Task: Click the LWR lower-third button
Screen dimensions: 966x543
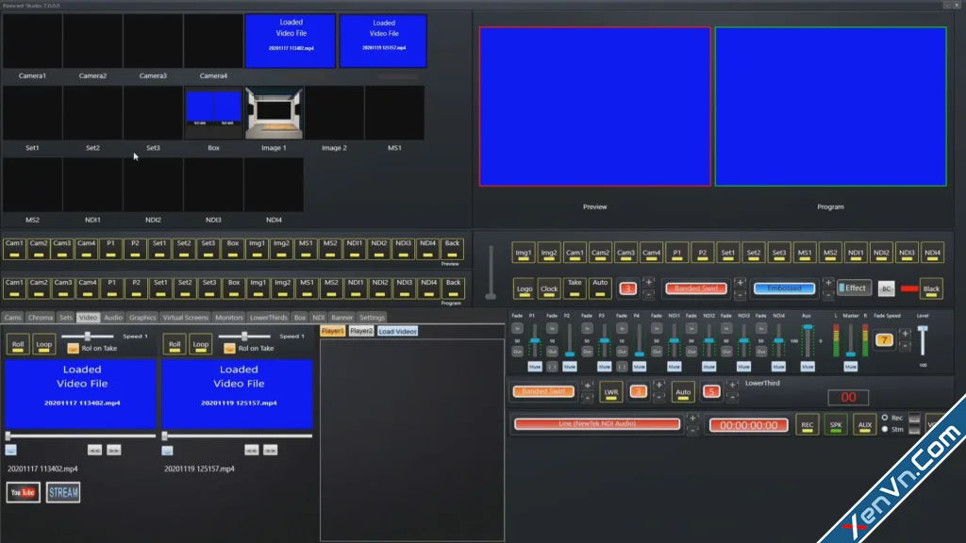Action: (x=611, y=392)
